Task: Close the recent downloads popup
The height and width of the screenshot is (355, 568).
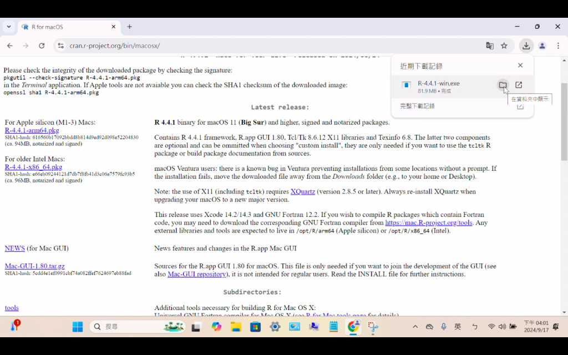Action: click(x=520, y=65)
